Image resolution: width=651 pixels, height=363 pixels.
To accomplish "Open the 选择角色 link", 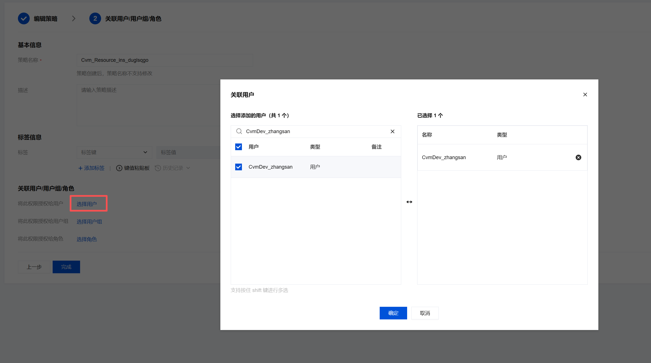I will click(x=87, y=239).
